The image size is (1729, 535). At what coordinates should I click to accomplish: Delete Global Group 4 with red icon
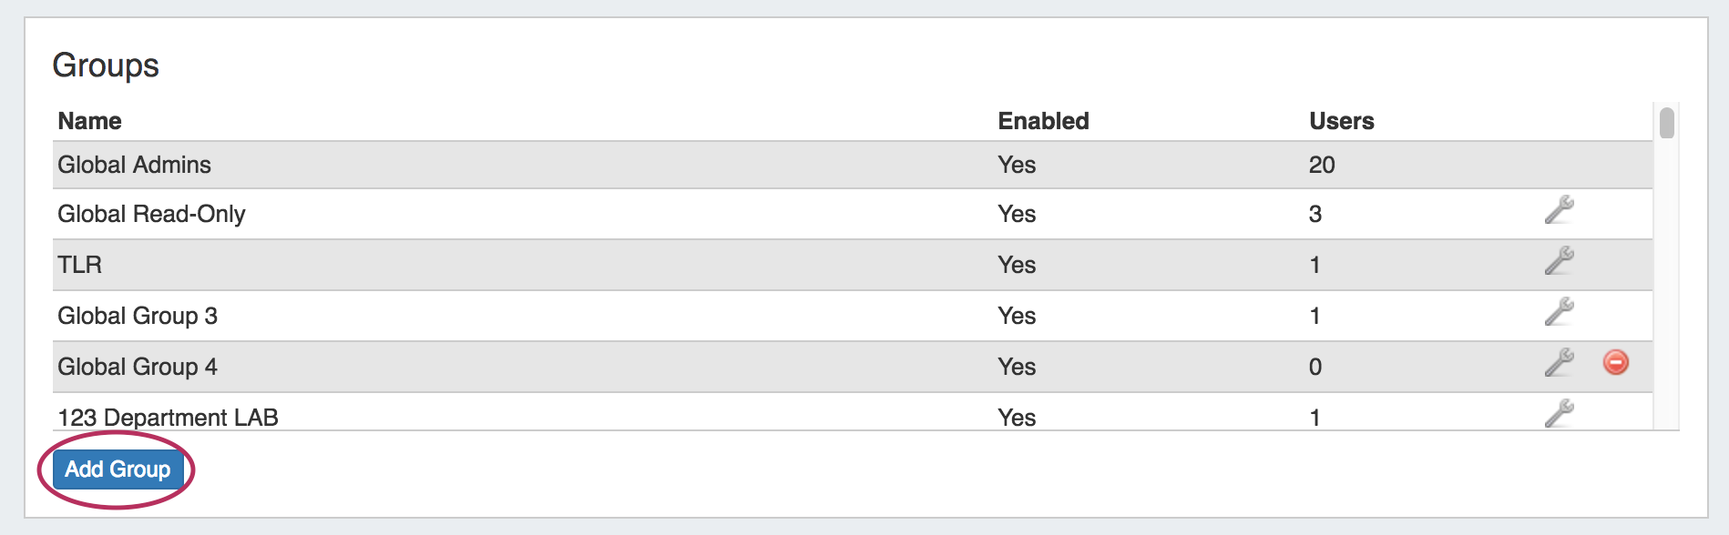click(x=1615, y=362)
